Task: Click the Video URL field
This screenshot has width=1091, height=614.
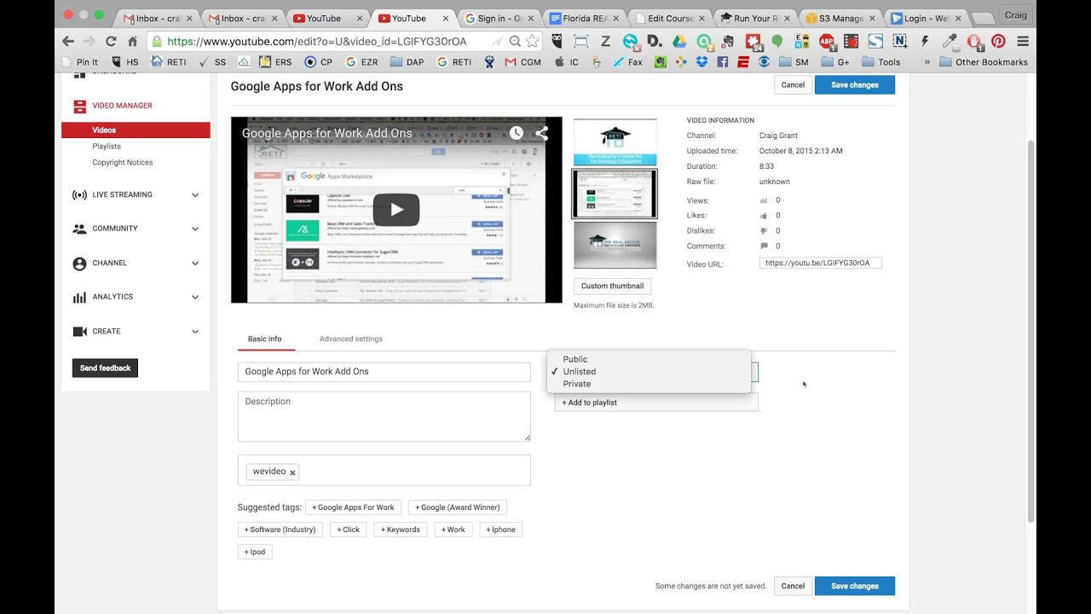Action: tap(821, 264)
